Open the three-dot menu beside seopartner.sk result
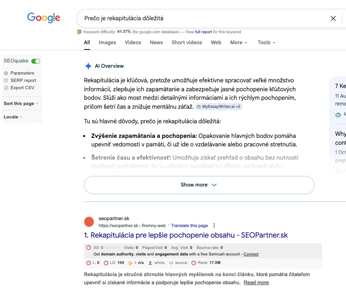Viewport: 346px width, 296px height. click(215, 226)
